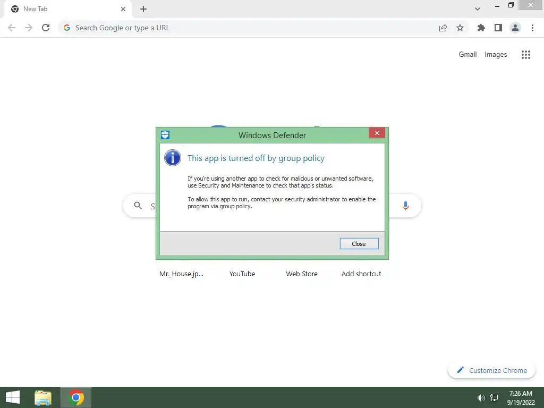Minimize the Chrome window

[x=497, y=5]
